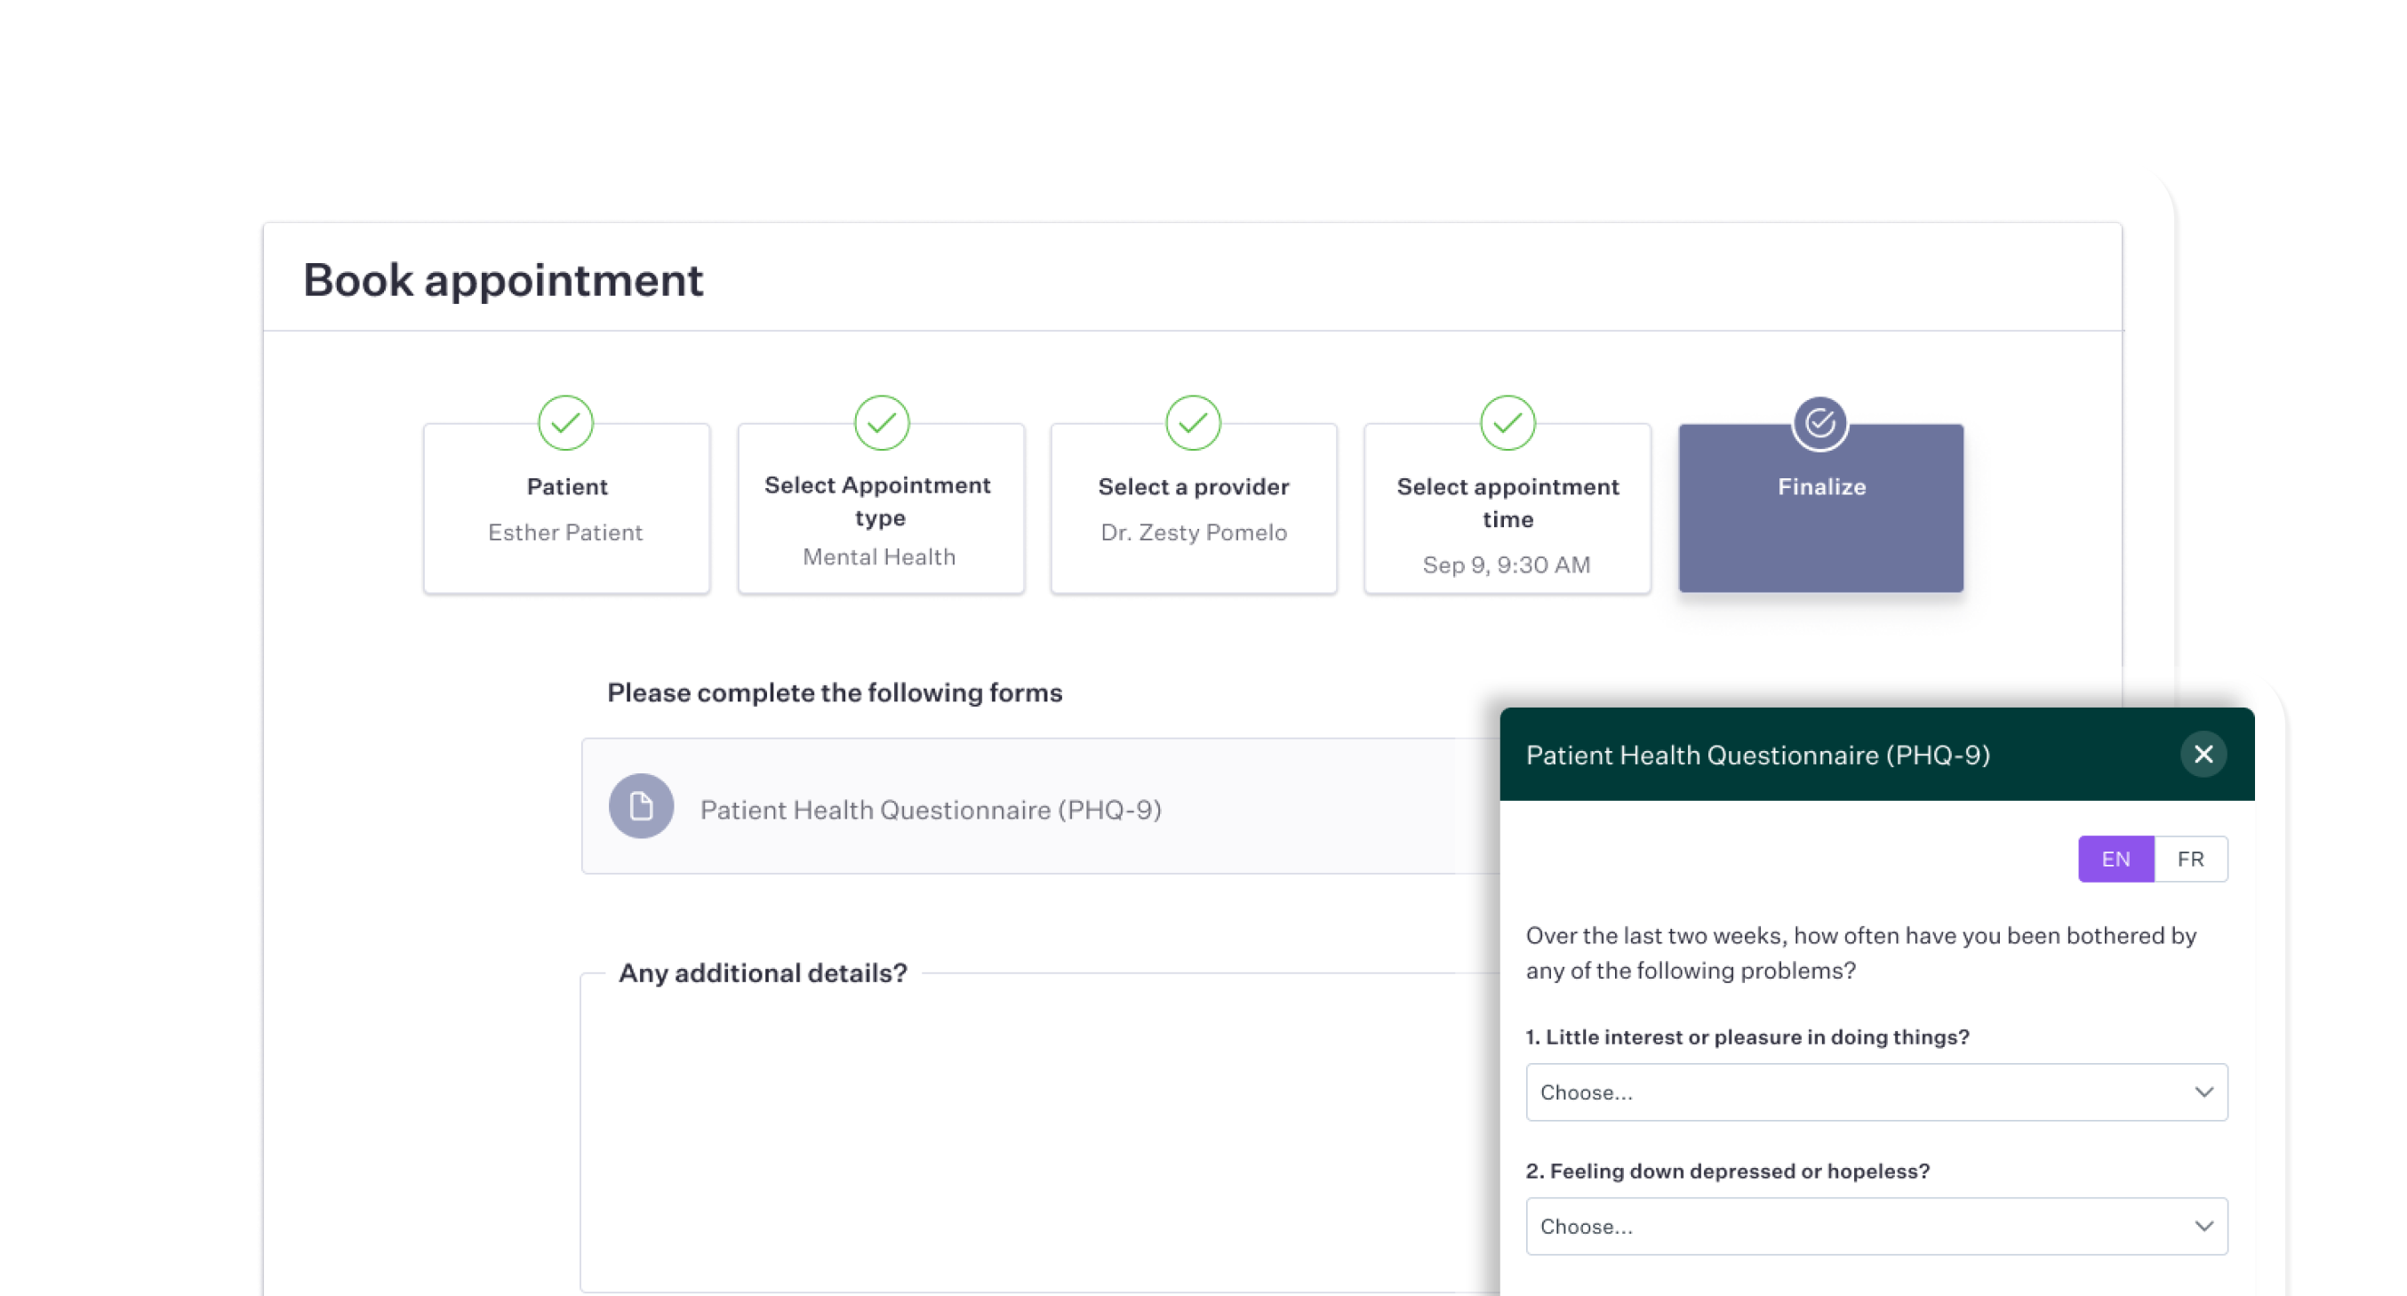Go to the Select a provider step
The image size is (2407, 1296).
pos(1193,508)
